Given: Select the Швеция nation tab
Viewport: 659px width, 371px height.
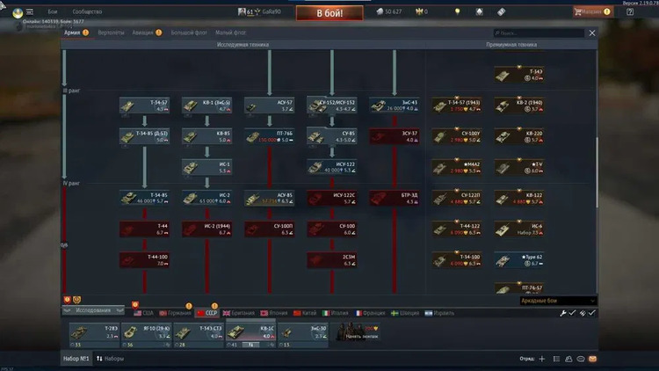Looking at the screenshot, I should (x=405, y=313).
